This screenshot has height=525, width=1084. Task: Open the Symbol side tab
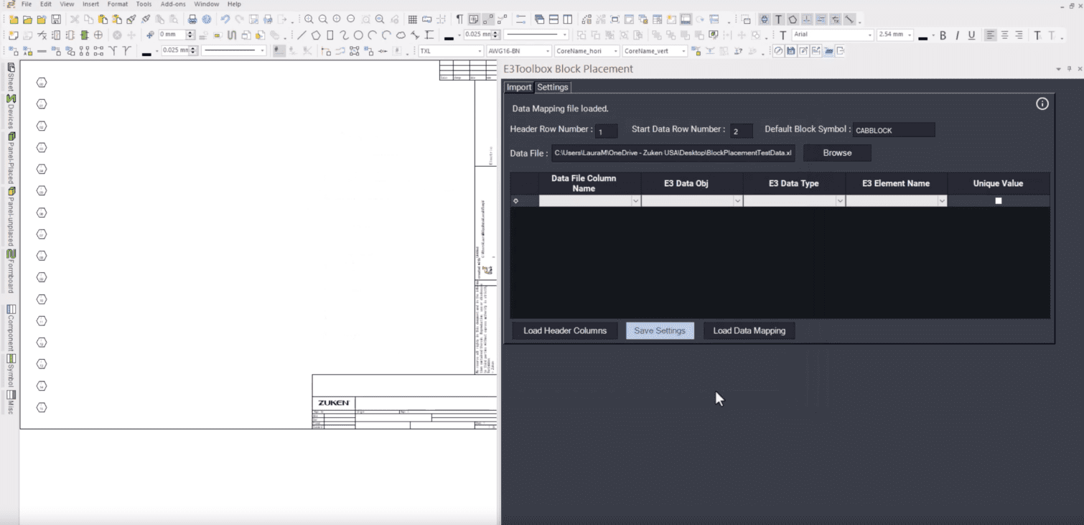pos(11,370)
